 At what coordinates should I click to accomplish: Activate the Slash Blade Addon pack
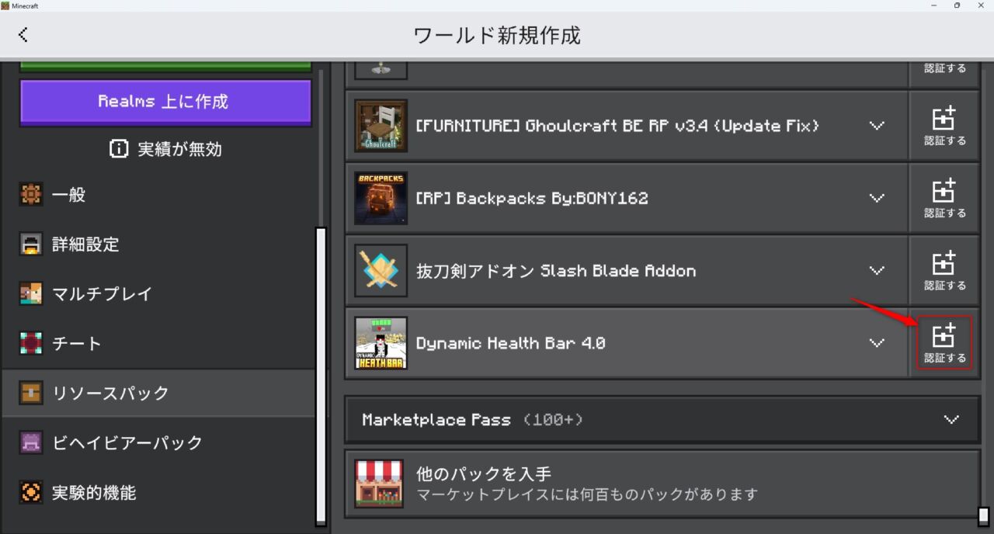(x=944, y=271)
